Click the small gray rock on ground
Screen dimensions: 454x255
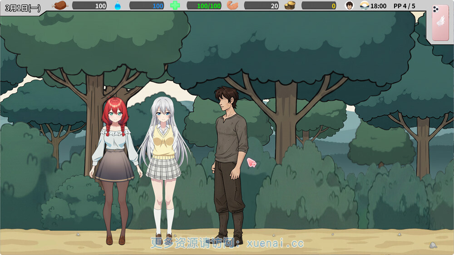coord(433,245)
